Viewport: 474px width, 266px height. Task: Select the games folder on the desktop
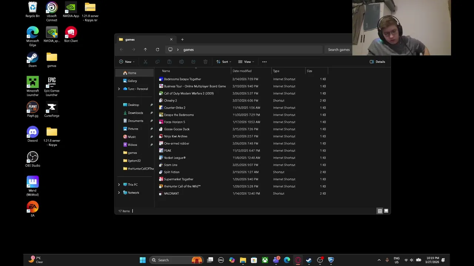pyautogui.click(x=52, y=59)
